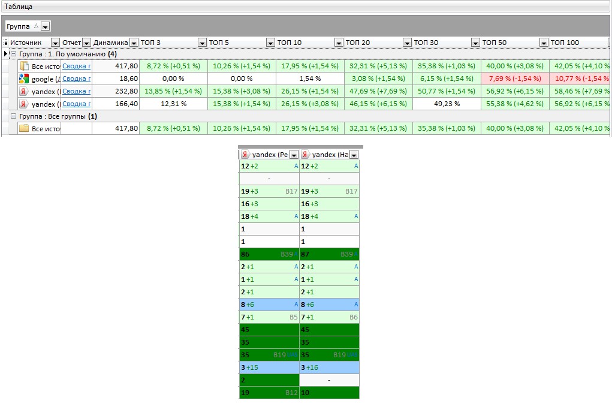Select the cell 7 +1 B6

tap(329, 317)
